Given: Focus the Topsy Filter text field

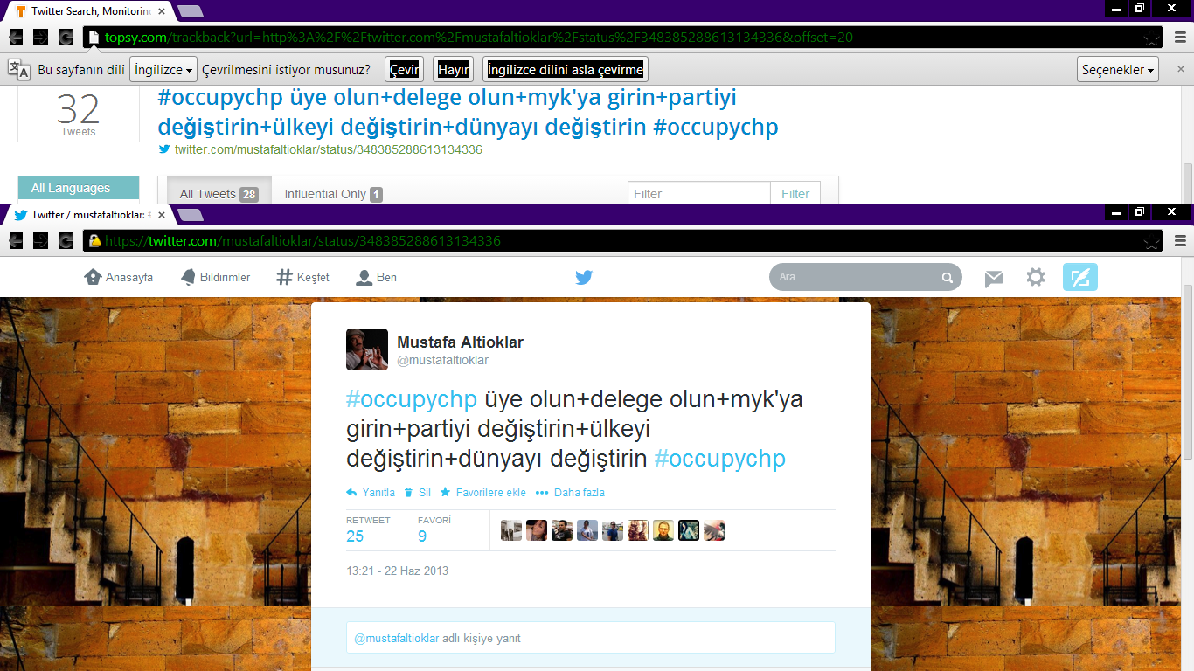Looking at the screenshot, I should 698,194.
